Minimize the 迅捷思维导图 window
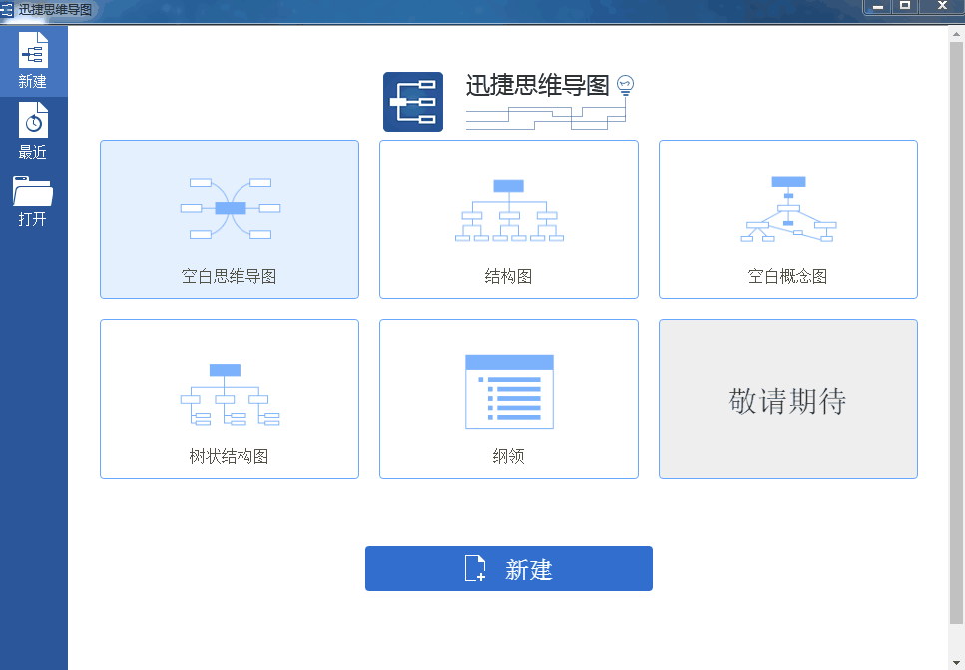 [878, 7]
